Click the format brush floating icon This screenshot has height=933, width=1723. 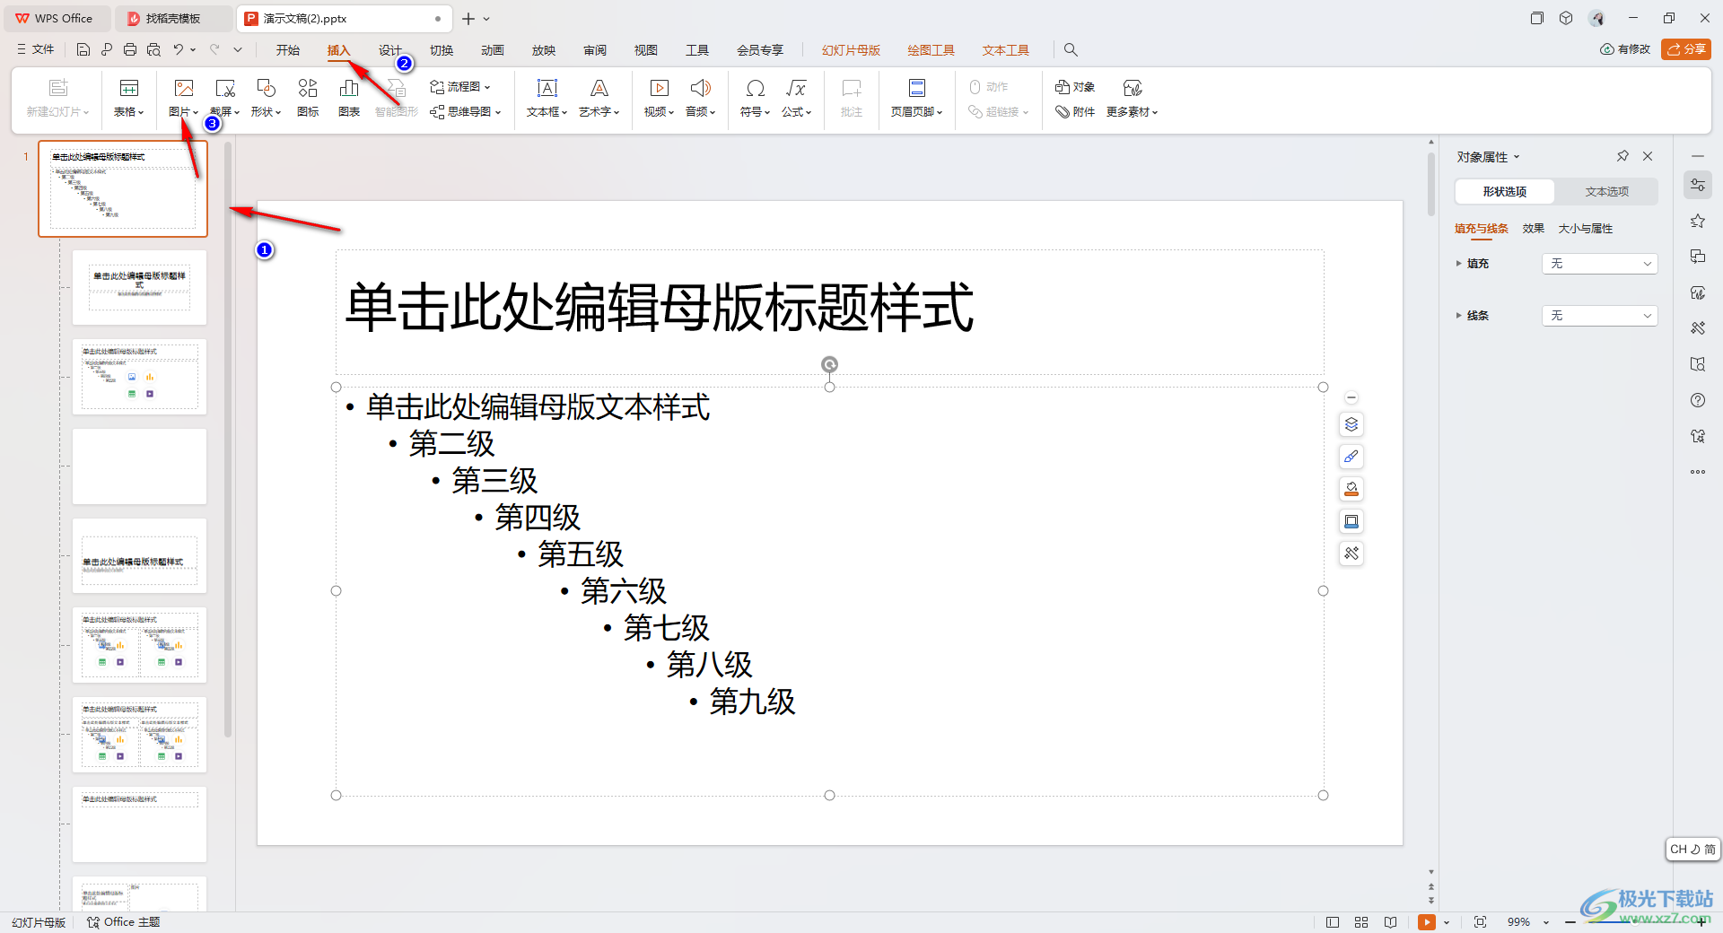tap(1351, 457)
